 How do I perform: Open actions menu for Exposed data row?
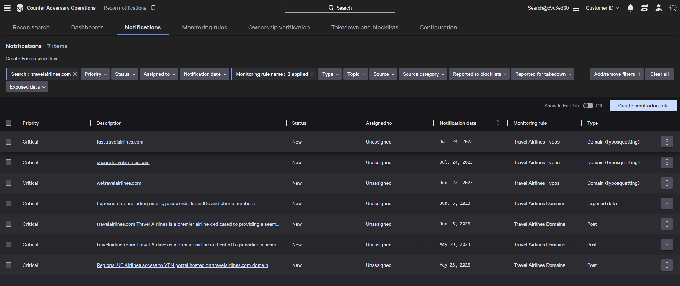tap(667, 203)
